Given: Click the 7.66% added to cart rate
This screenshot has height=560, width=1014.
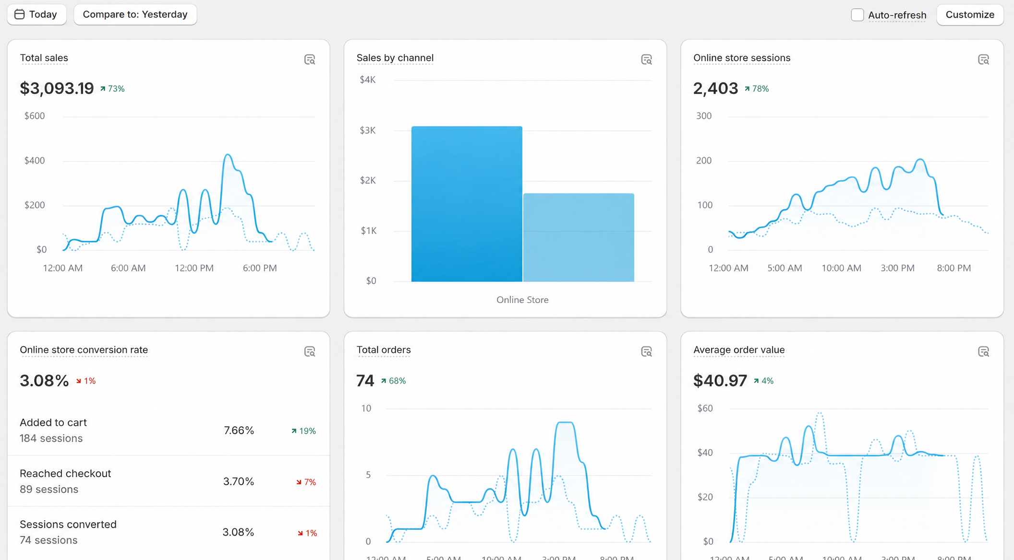Looking at the screenshot, I should click(239, 431).
